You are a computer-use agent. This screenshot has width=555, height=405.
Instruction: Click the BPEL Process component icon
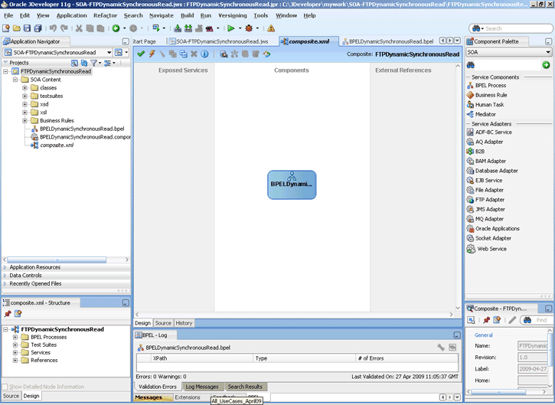470,86
